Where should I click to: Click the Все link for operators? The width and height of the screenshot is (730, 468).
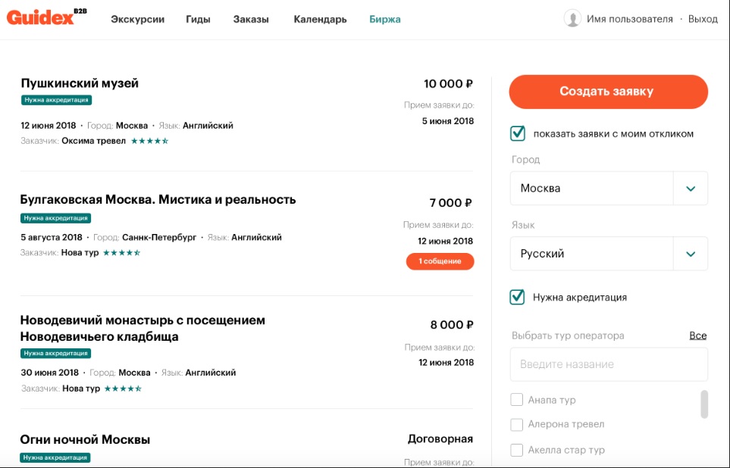click(697, 335)
